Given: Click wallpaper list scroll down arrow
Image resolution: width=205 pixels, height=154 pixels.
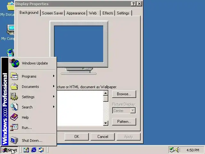Looking at the screenshot, I should [x=105, y=123].
